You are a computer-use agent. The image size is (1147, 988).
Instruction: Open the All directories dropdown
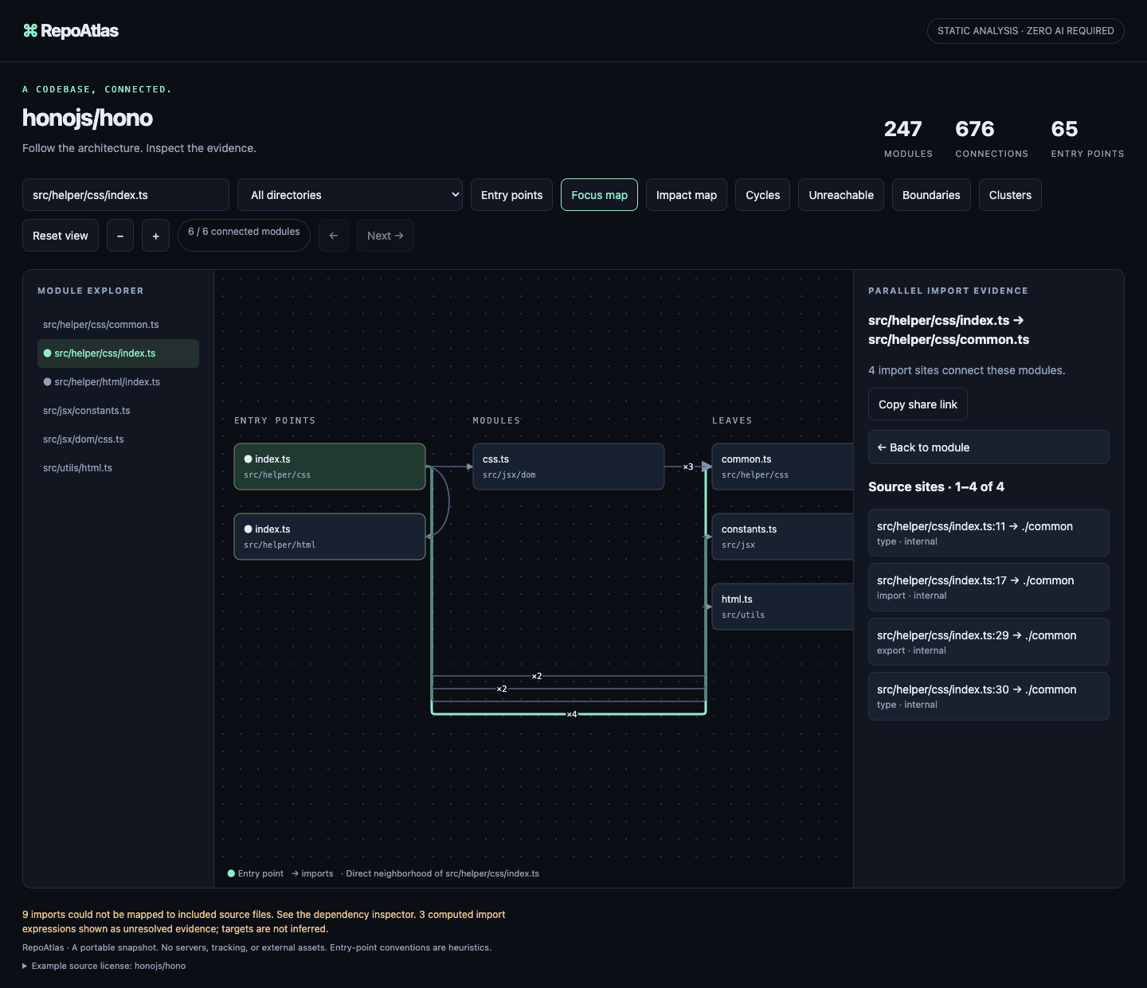click(x=350, y=195)
